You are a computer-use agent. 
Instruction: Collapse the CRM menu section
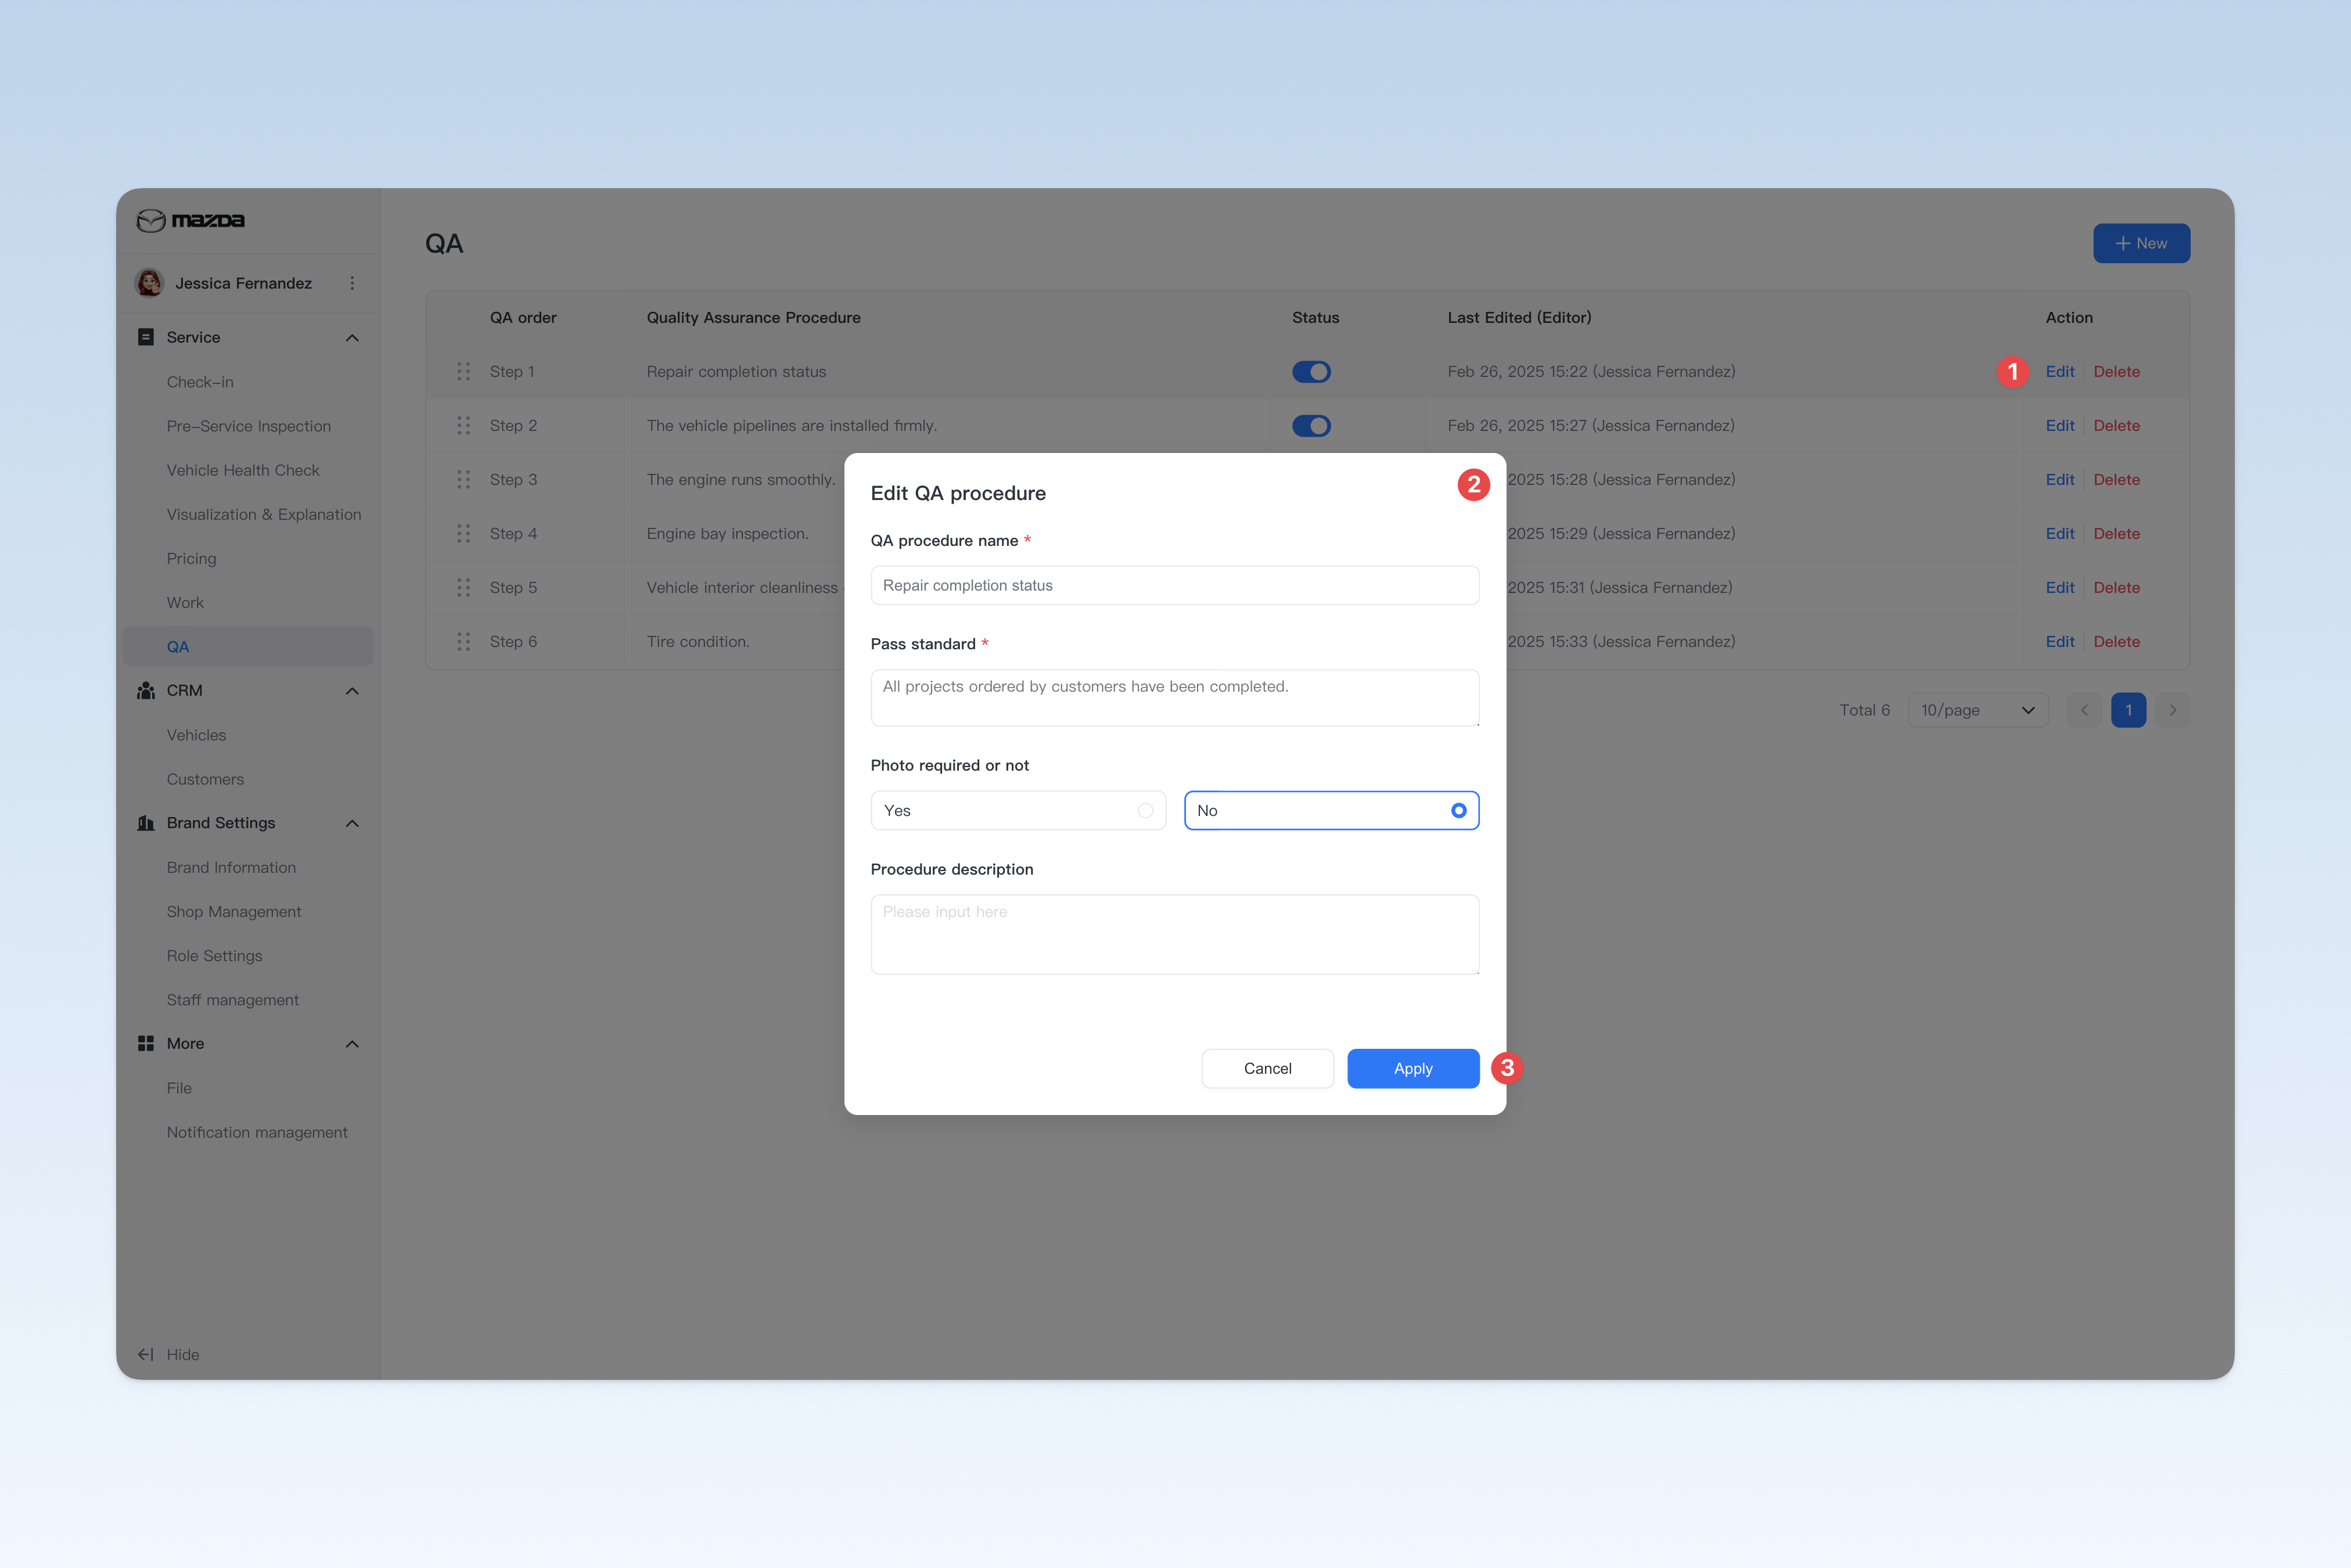point(352,691)
